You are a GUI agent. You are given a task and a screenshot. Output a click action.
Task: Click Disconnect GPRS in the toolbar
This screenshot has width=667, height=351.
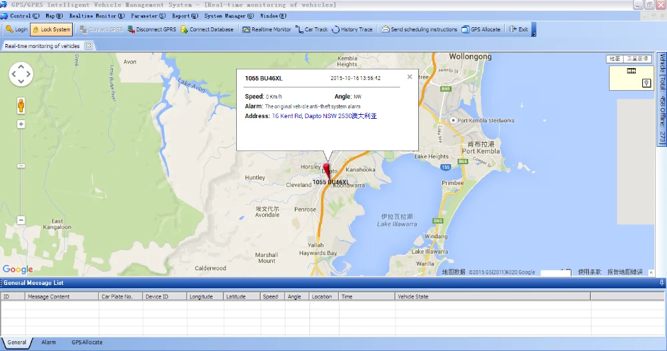click(x=151, y=29)
